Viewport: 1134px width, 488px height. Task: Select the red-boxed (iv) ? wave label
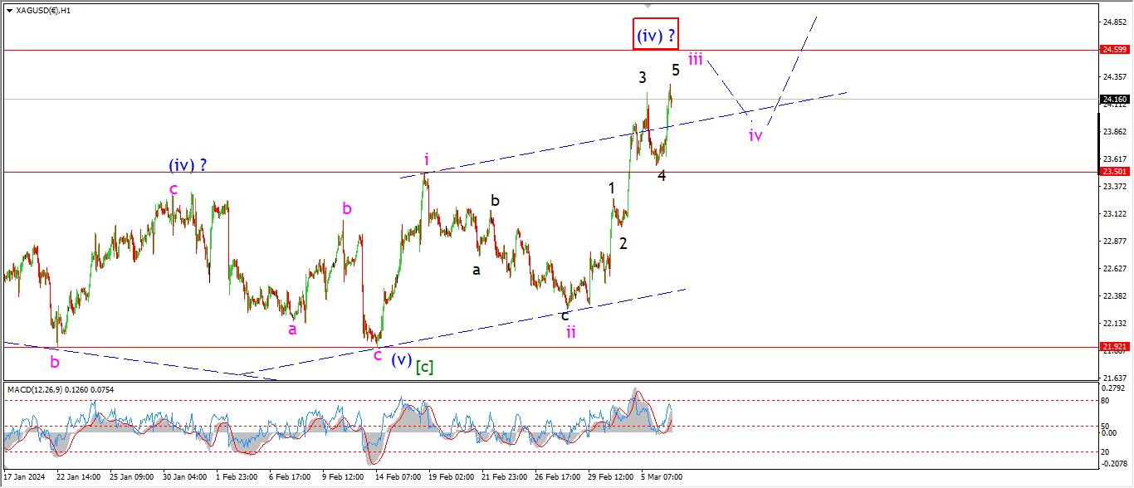656,36
